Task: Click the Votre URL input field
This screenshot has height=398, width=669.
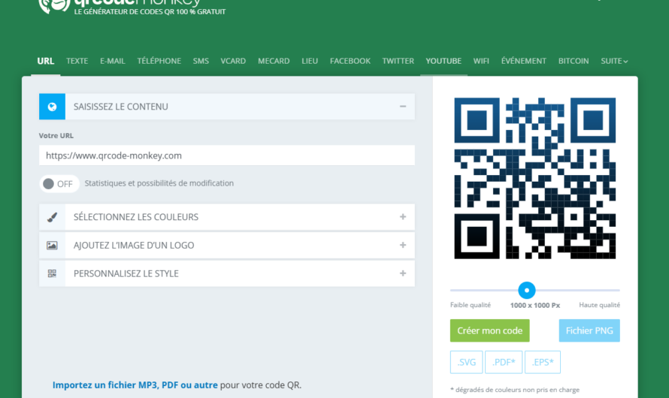Action: [x=227, y=155]
